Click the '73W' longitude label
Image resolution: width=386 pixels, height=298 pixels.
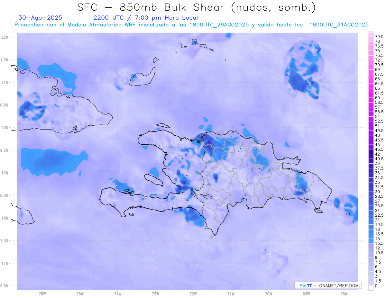click(155, 293)
